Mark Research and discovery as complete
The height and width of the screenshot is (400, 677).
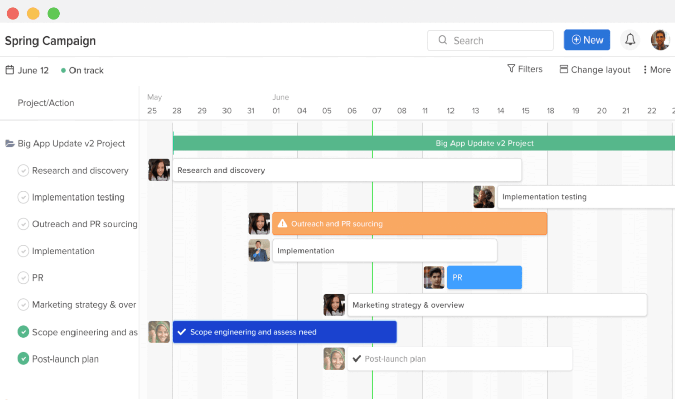click(x=23, y=170)
